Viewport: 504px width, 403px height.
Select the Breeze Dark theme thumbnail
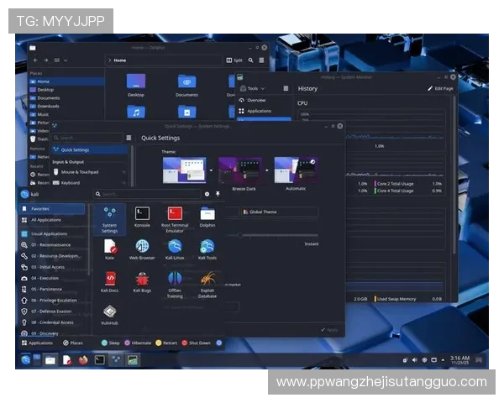pyautogui.click(x=239, y=170)
